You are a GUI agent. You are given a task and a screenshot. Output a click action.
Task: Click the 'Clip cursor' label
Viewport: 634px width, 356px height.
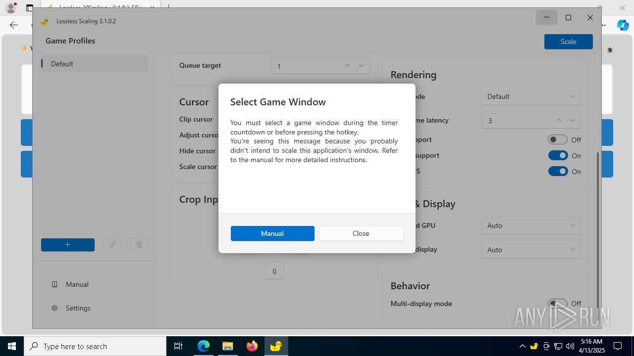coord(196,119)
